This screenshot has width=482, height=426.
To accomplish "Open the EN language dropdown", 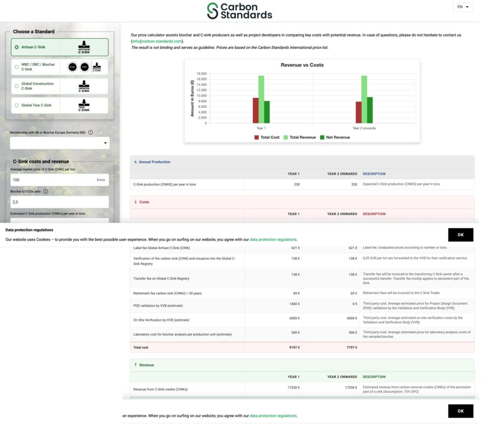I will click(x=463, y=7).
